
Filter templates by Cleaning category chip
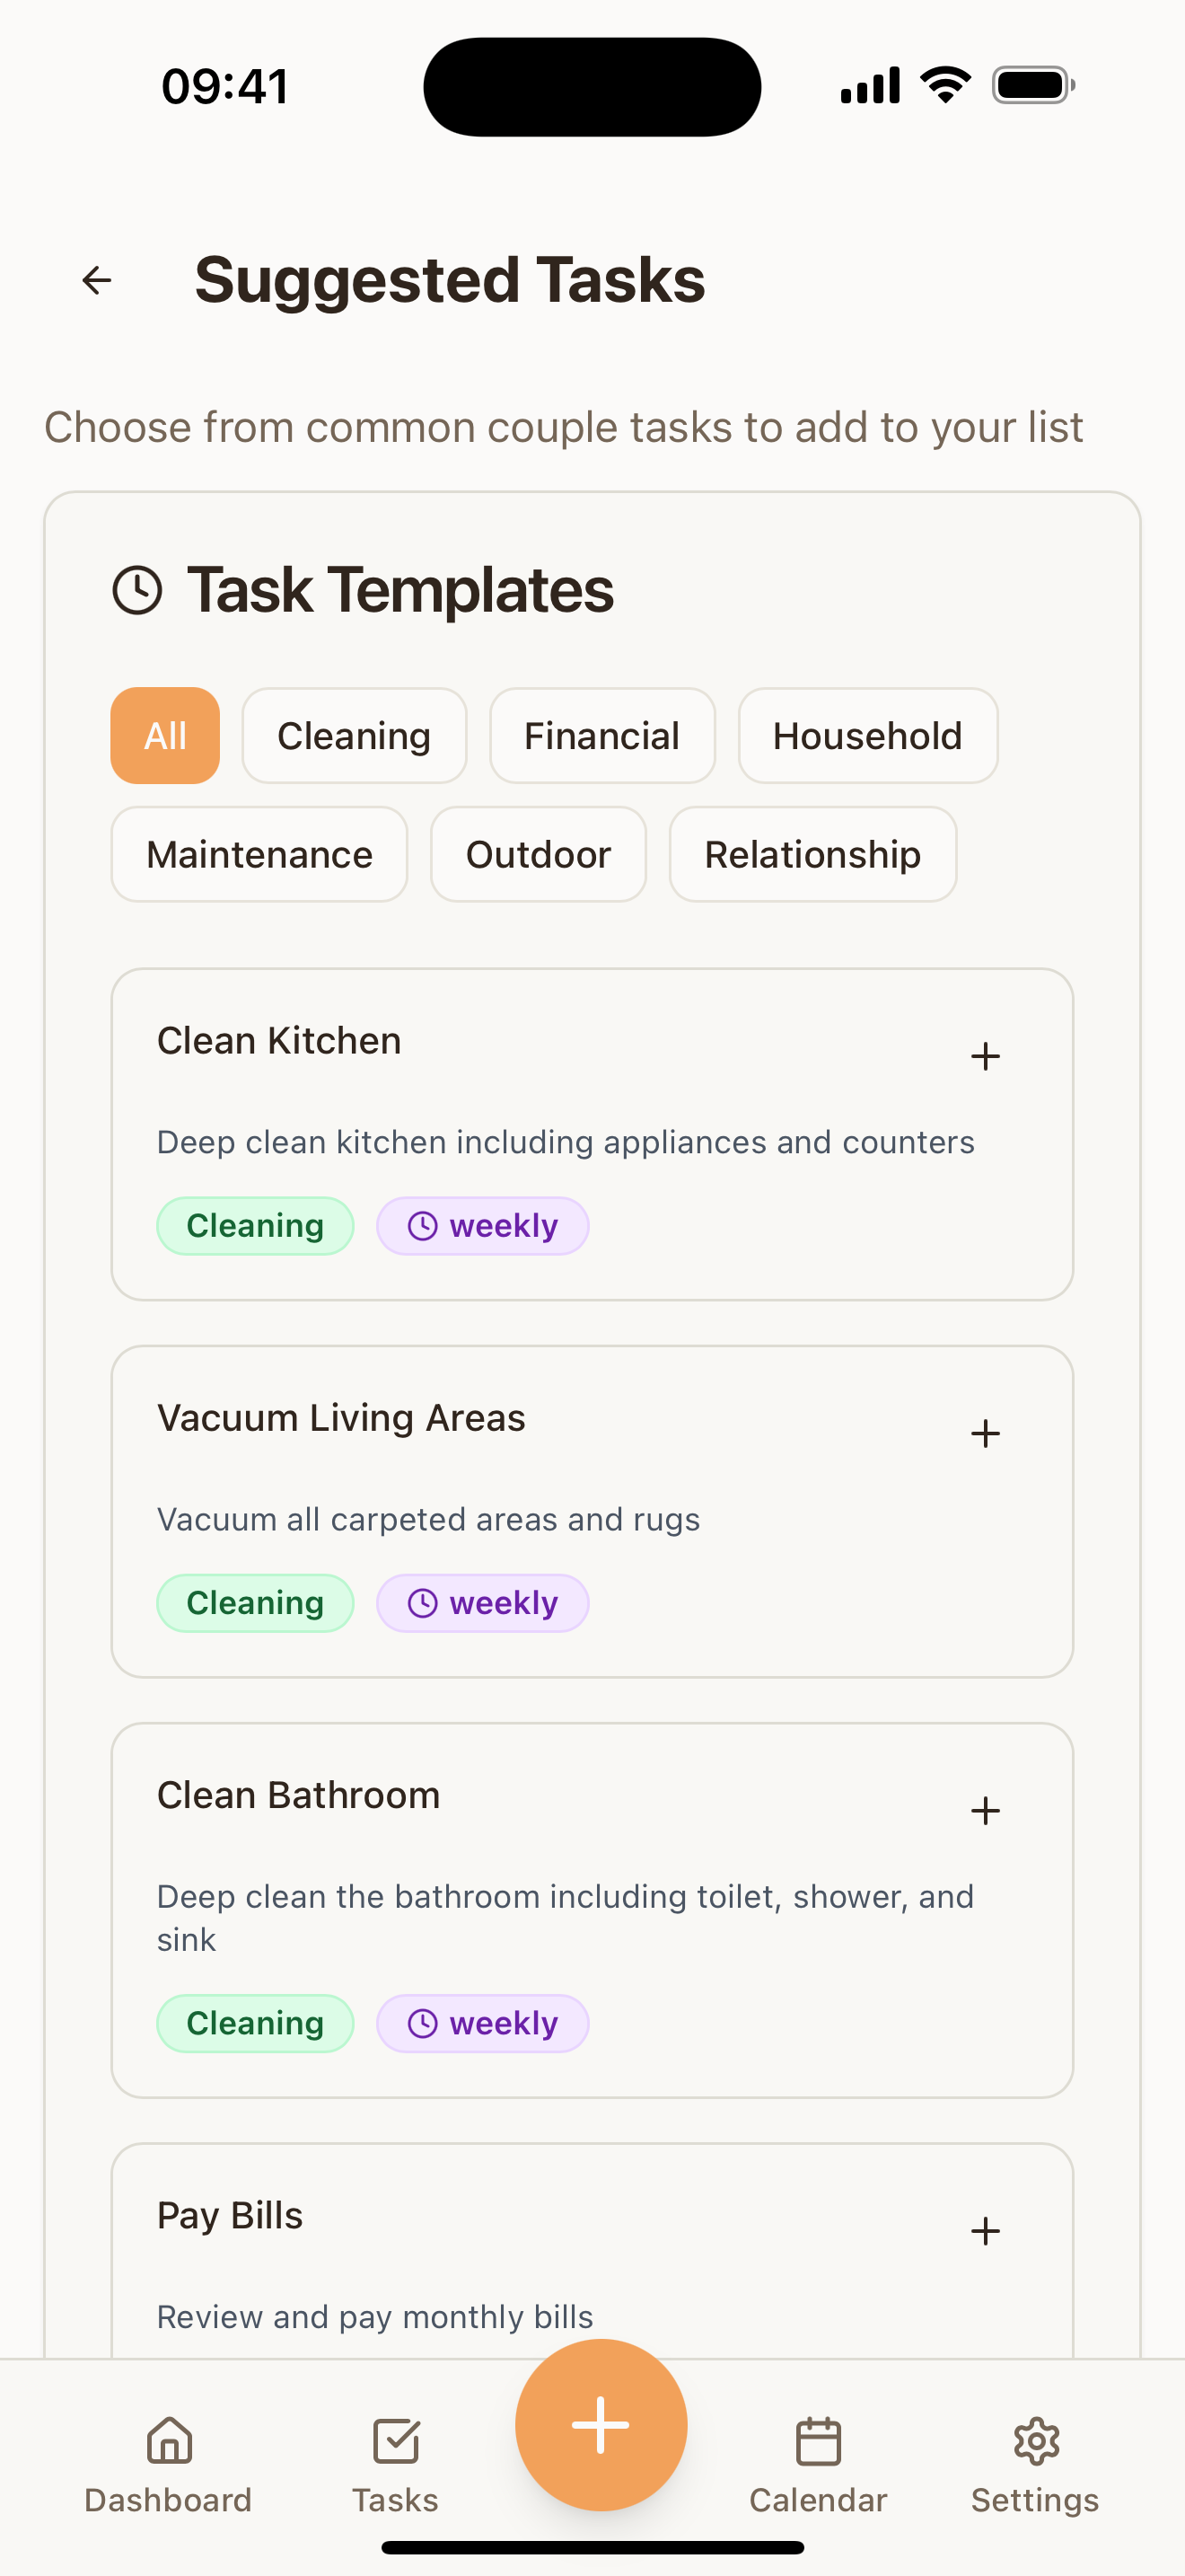(354, 735)
